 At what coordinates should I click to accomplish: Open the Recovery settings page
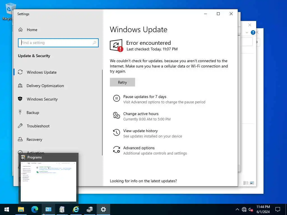[34, 139]
